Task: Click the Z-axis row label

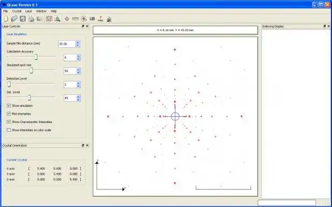Action: coord(10,180)
